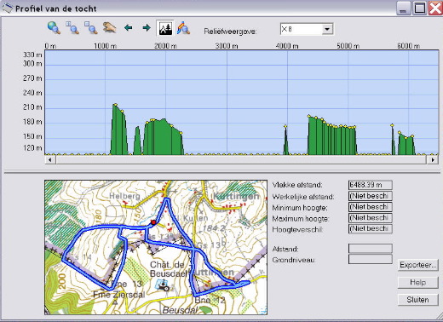The height and width of the screenshot is (322, 443).
Task: Click the Minimum hoogte value field
Action: point(371,207)
